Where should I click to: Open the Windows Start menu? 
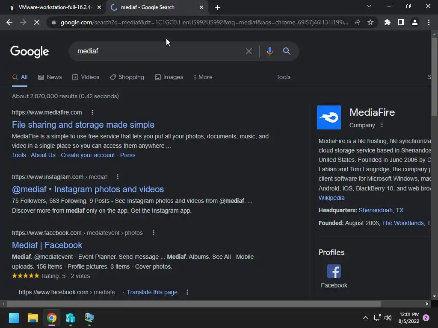click(14, 318)
